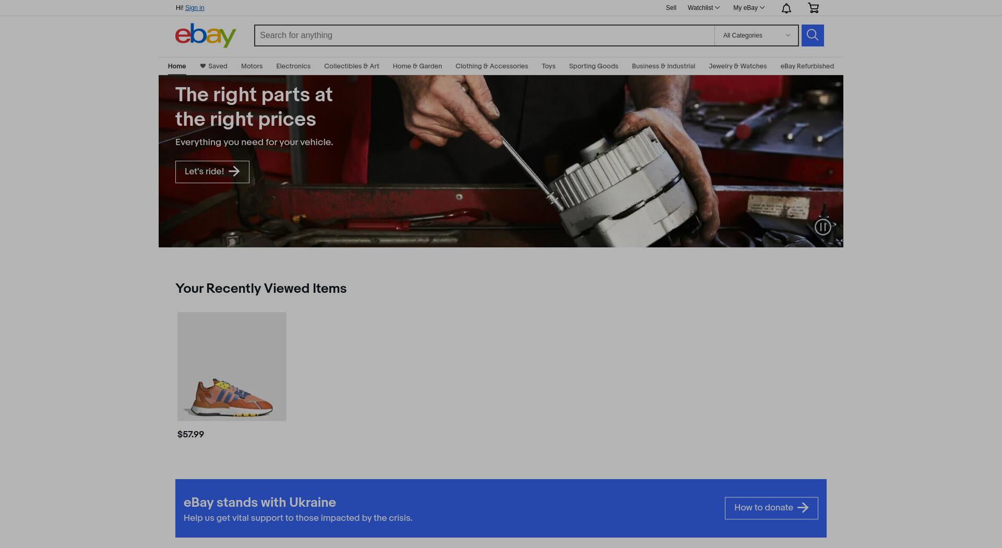Open the Electronics category
Image resolution: width=1002 pixels, height=548 pixels.
[293, 66]
